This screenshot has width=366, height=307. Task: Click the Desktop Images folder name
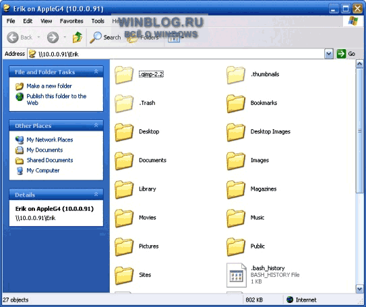(270, 132)
